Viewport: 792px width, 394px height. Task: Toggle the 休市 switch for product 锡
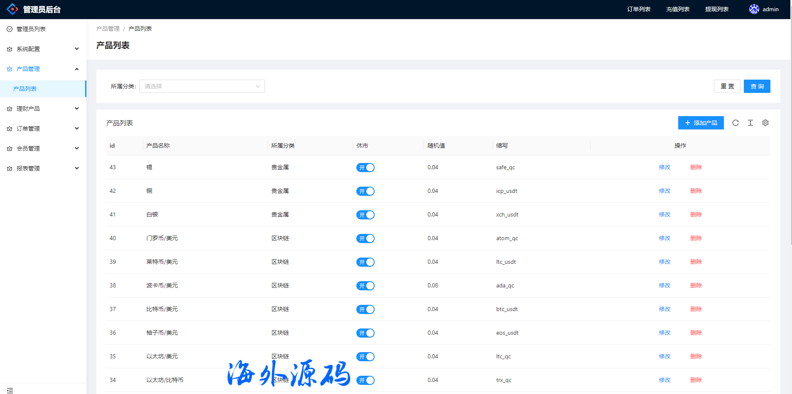click(365, 168)
